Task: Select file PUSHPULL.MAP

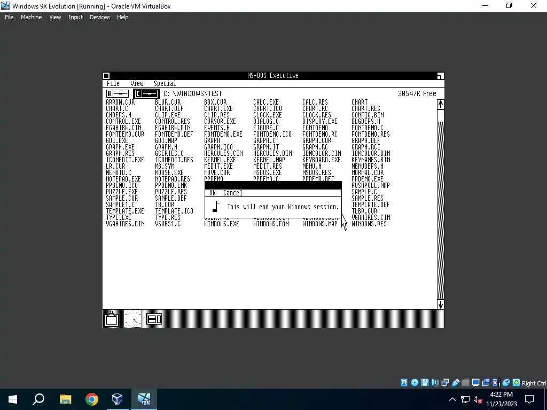Action: coord(371,185)
